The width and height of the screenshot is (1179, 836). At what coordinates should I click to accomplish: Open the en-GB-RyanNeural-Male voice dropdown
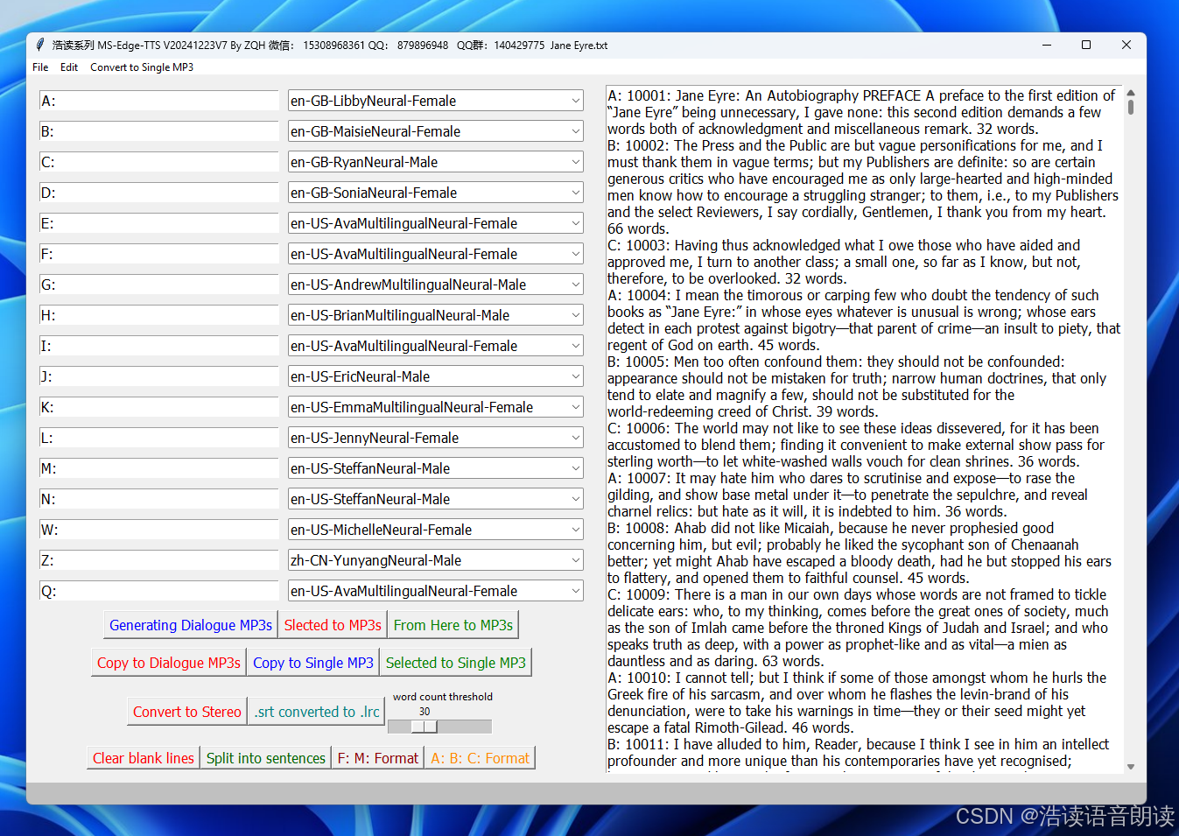[x=436, y=162]
